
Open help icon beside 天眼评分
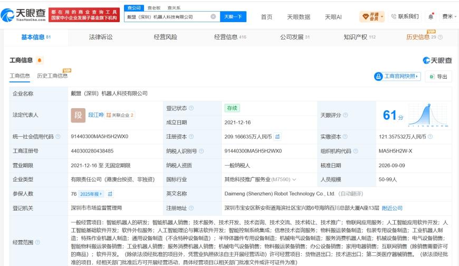coord(346,115)
